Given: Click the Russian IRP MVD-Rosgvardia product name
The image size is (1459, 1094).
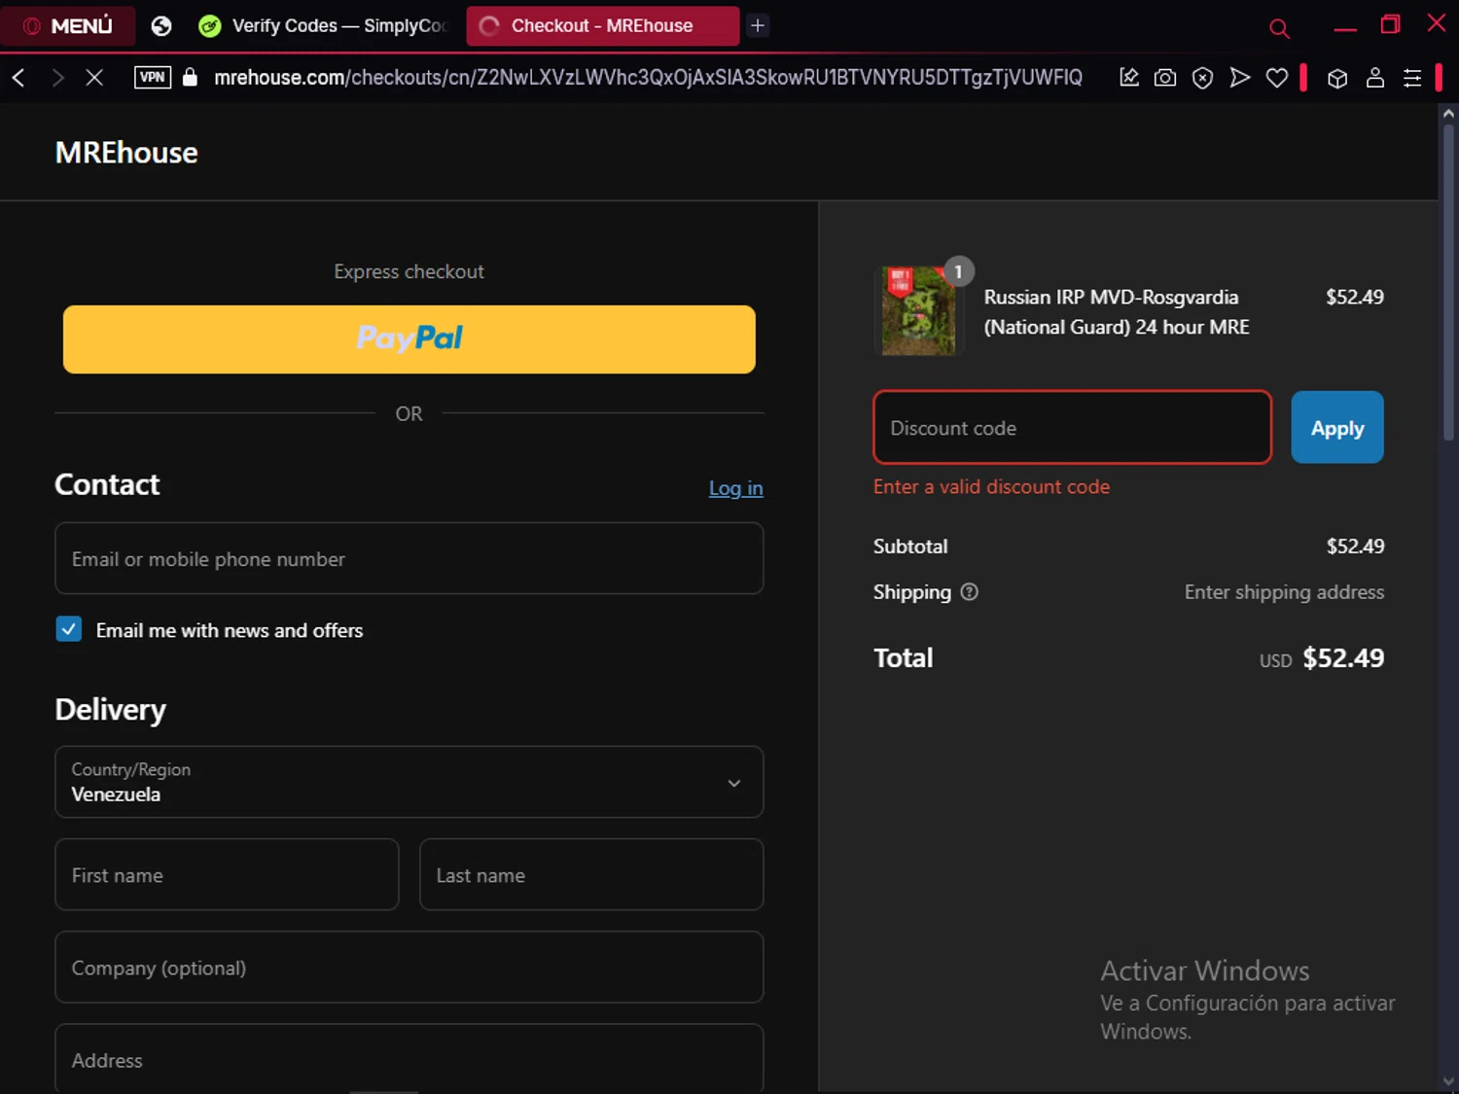Looking at the screenshot, I should pos(1117,312).
